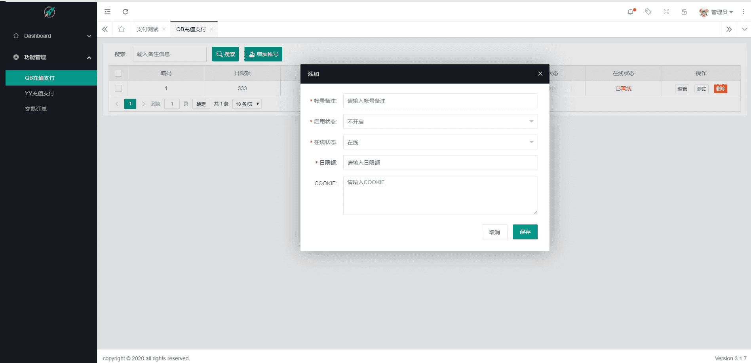Click the lock screen icon
The image size is (751, 363).
684,12
